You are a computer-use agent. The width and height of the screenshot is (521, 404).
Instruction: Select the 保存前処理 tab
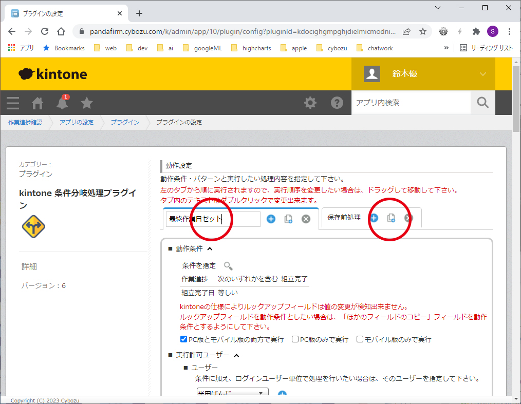pyautogui.click(x=344, y=218)
